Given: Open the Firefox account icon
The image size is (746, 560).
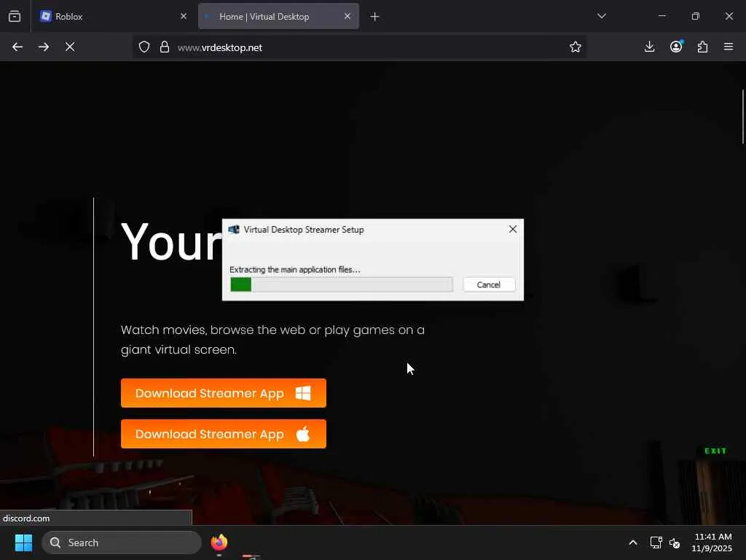Looking at the screenshot, I should pos(676,47).
